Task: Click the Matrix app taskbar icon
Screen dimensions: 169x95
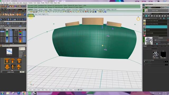Action: point(30,93)
